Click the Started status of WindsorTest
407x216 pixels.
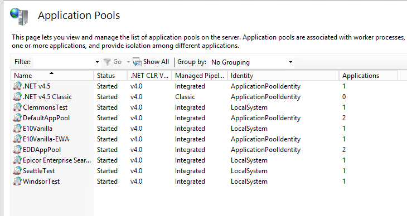[107, 181]
